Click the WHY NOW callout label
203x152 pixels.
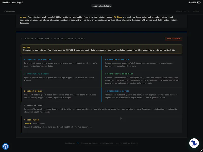[x=27, y=47]
